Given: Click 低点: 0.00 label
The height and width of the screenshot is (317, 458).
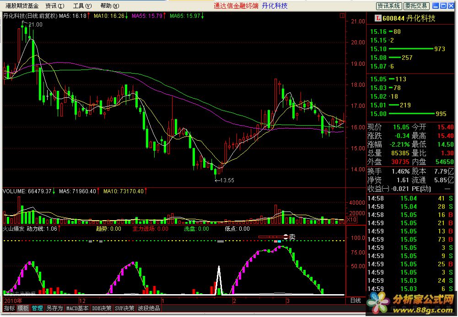Looking at the screenshot, I should coord(237,229).
